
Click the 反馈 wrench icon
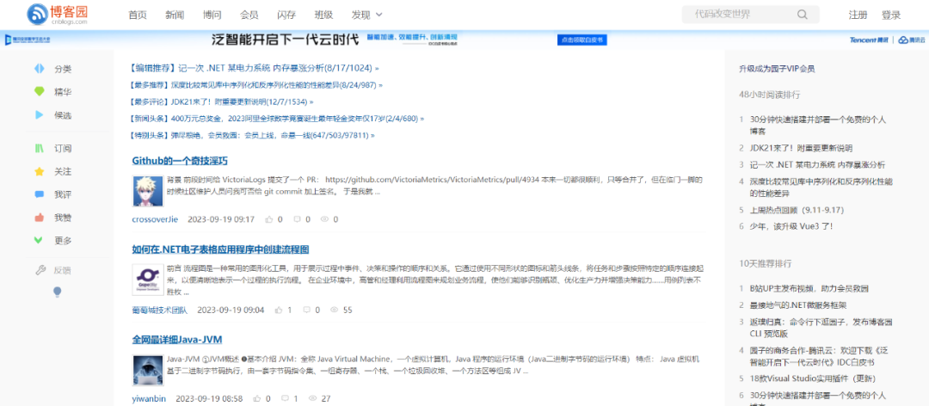click(x=40, y=270)
